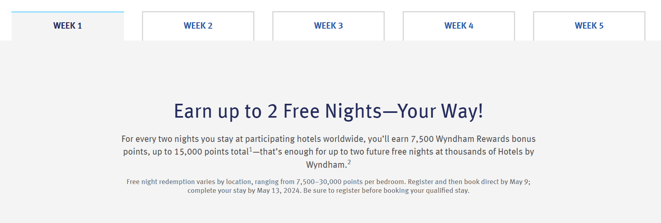
Task: Click footnote 2 superscript after "Wyndham."
Action: (x=349, y=162)
